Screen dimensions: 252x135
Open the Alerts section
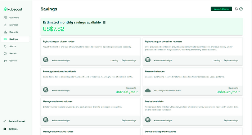pos(13,46)
